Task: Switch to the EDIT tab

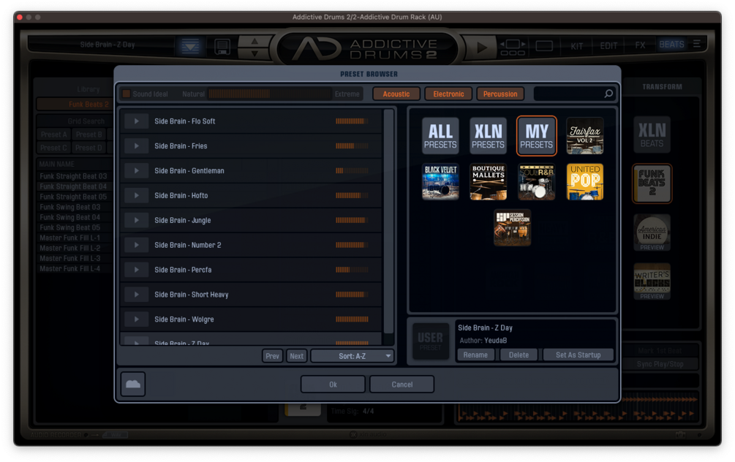Action: (608, 46)
